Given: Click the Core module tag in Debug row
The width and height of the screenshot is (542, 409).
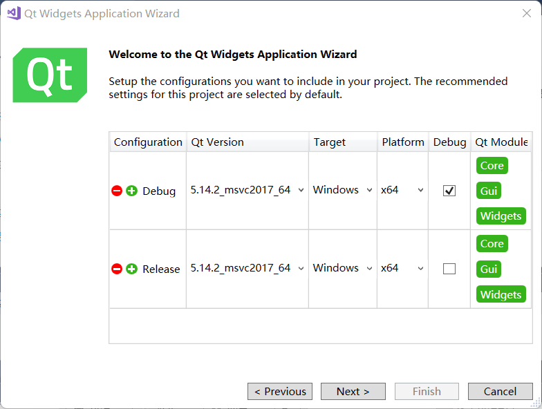Looking at the screenshot, I should [492, 166].
